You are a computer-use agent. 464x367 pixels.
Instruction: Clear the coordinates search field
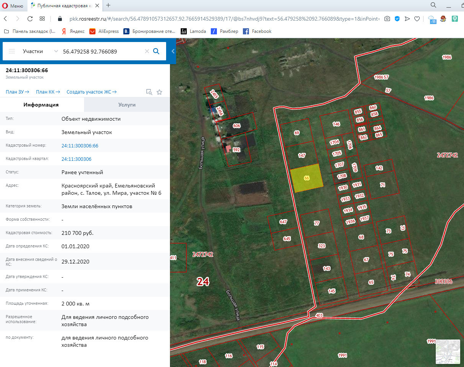pos(147,51)
